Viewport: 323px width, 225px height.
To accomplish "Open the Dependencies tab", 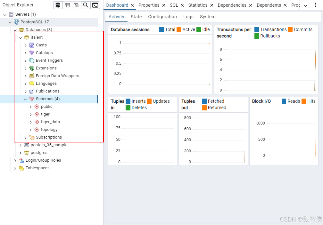I will (232, 5).
